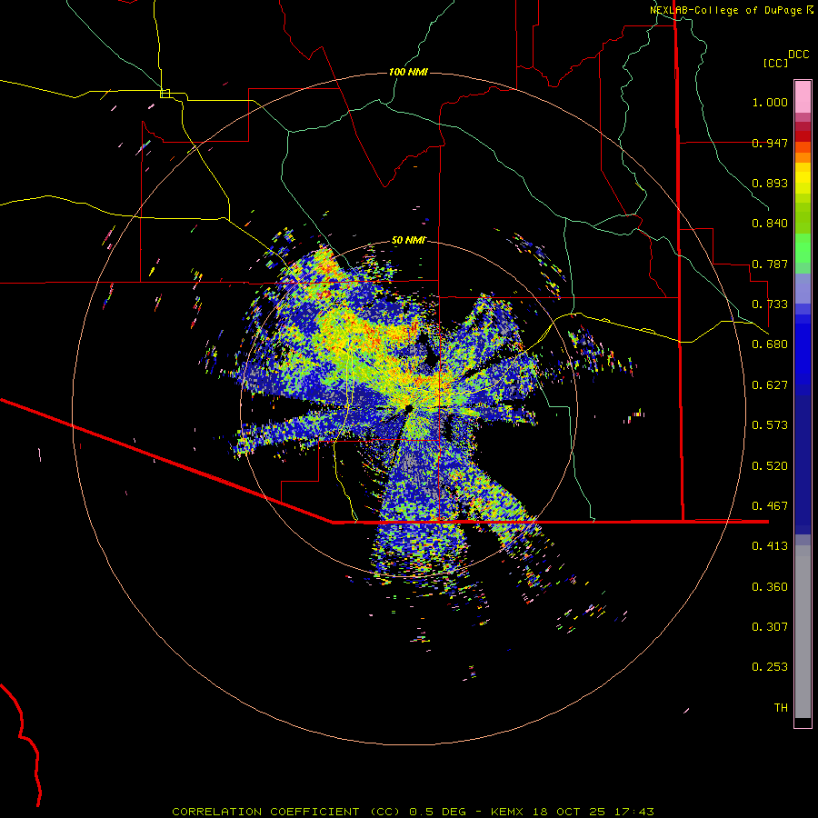This screenshot has width=818, height=818.
Task: Click the yellow square city marker on highway
Action: coord(165,94)
